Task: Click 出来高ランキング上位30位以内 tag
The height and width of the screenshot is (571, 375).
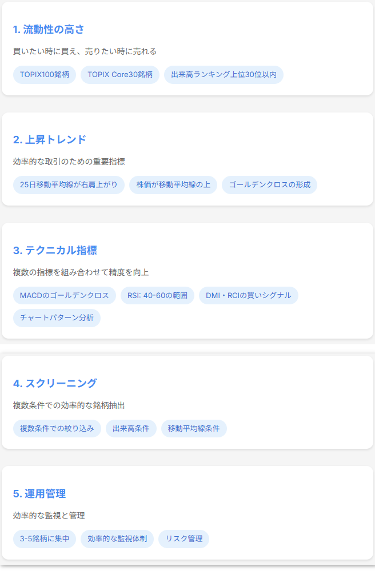Action: click(x=224, y=75)
